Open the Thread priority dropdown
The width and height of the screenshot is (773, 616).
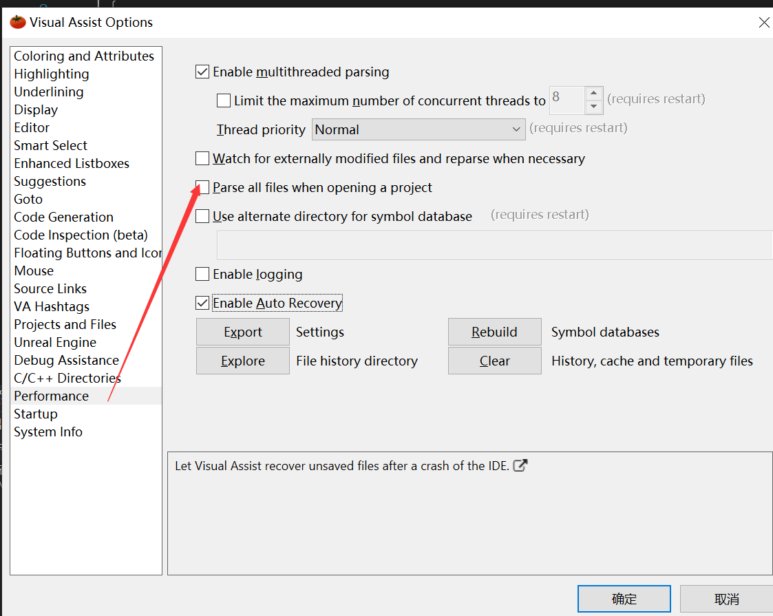pyautogui.click(x=419, y=129)
